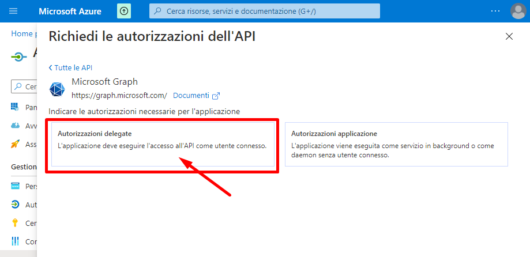
Task: Click the rocket Assistente integrazione icon
Action: pyautogui.click(x=15, y=144)
